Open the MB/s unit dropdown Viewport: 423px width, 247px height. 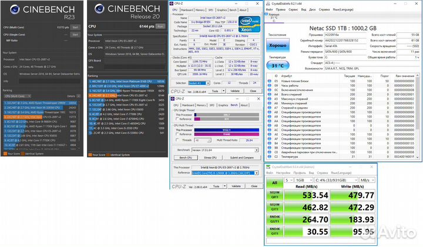367,180
